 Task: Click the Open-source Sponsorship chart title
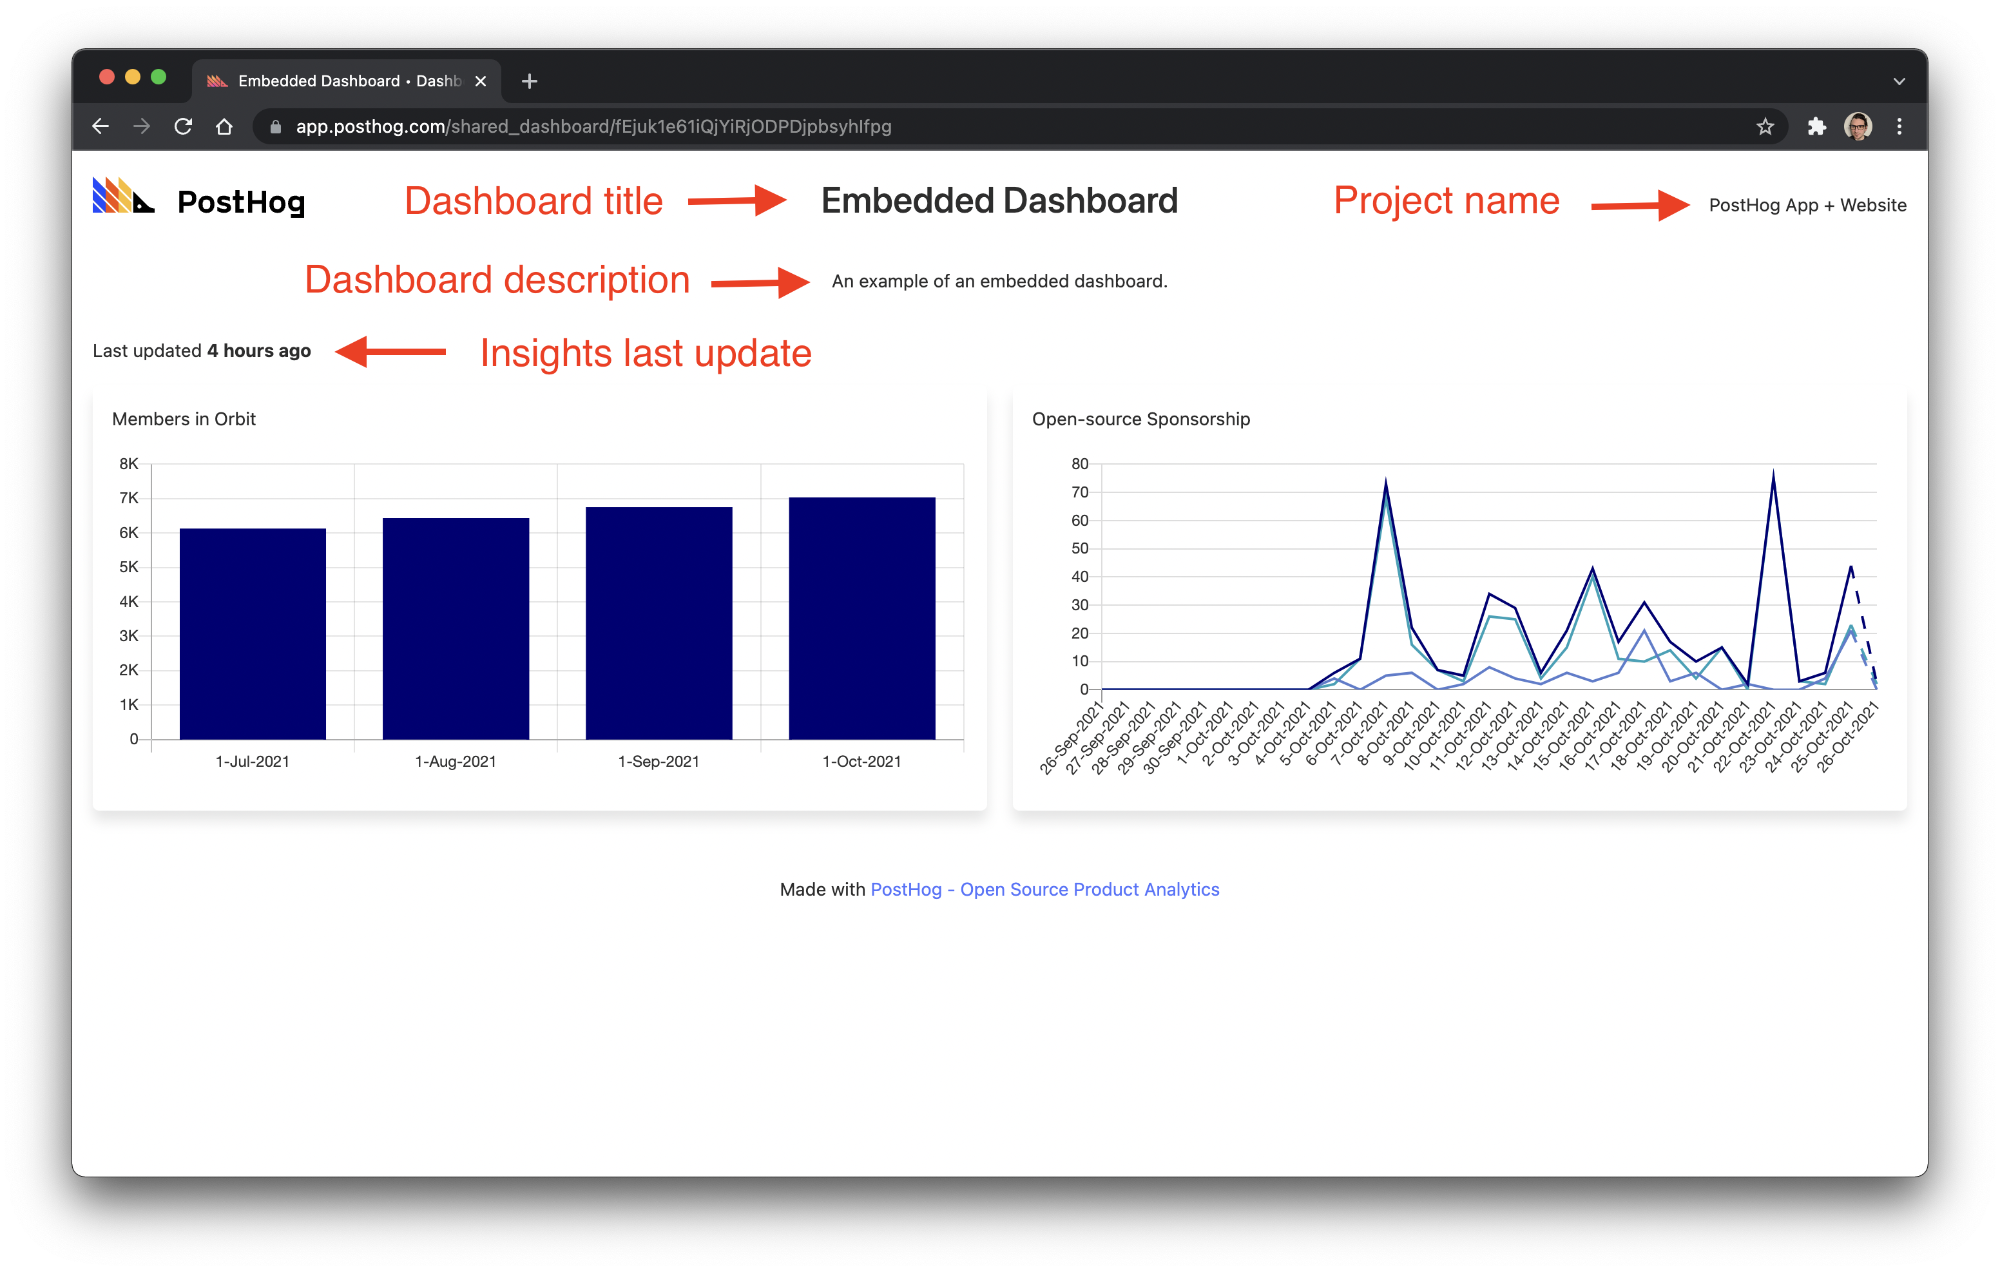point(1140,419)
